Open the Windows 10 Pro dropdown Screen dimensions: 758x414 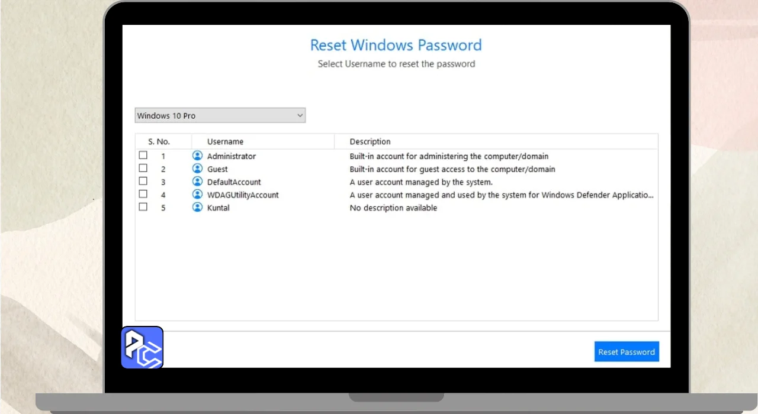click(x=220, y=115)
